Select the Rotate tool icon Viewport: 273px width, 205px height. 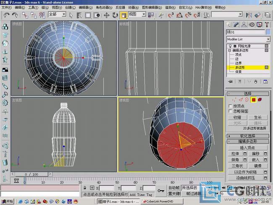115,15
